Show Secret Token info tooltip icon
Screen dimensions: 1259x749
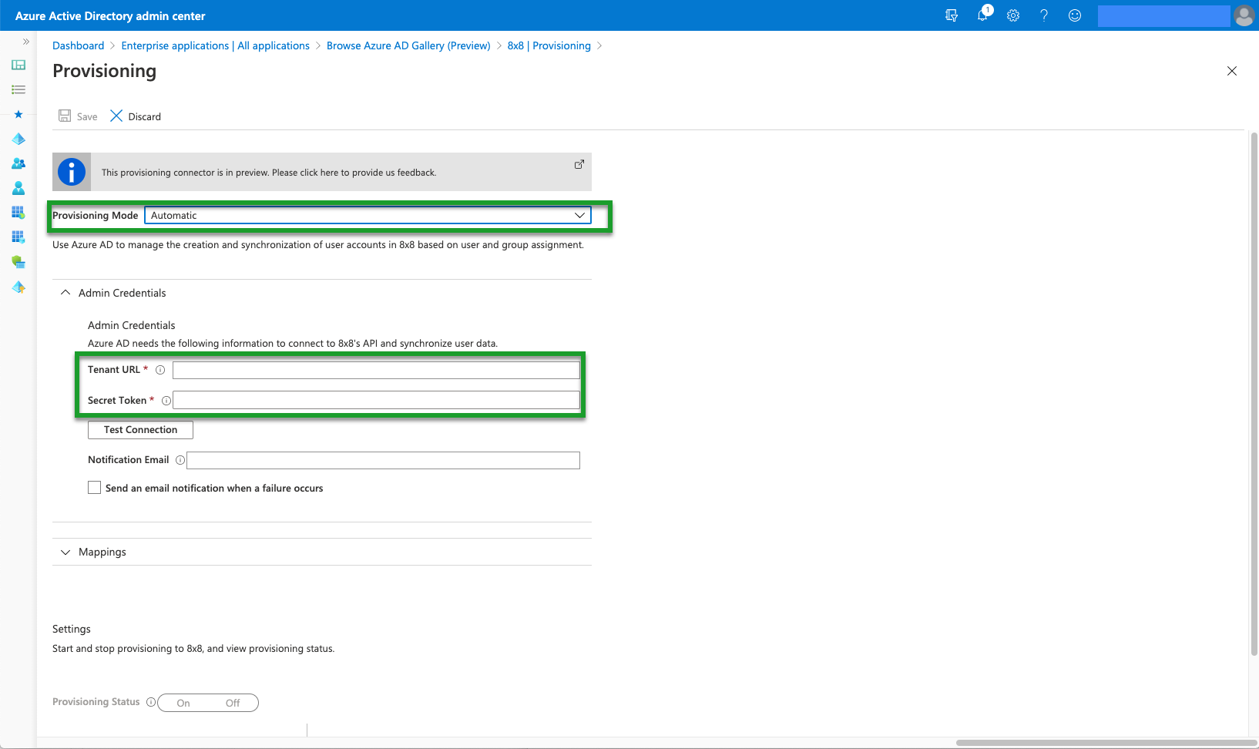[166, 401]
